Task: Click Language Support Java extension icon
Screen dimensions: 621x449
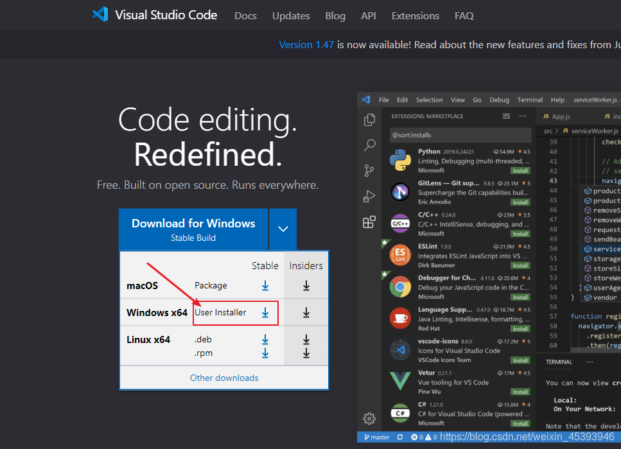Action: coord(400,318)
